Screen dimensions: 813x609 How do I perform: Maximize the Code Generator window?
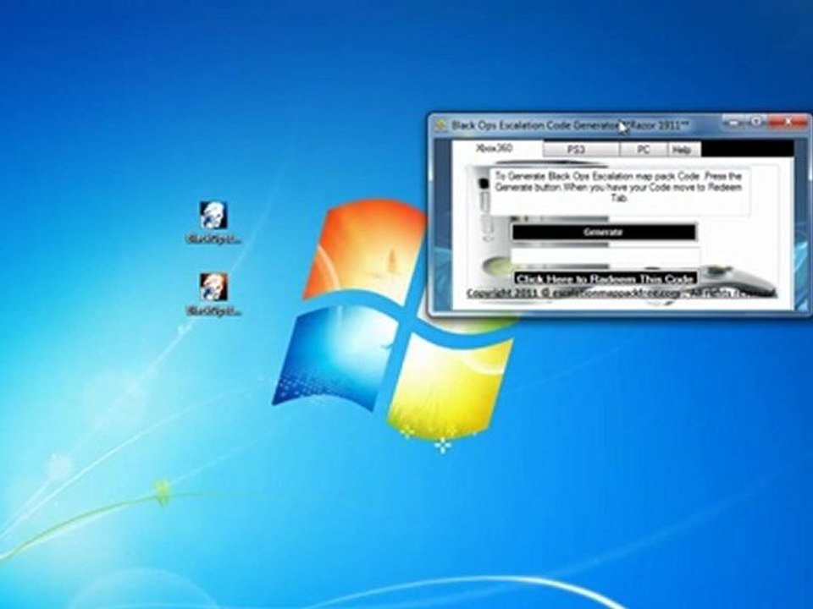click(756, 122)
